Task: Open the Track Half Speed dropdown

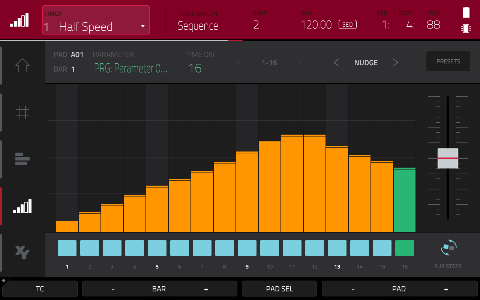Action: [x=96, y=20]
